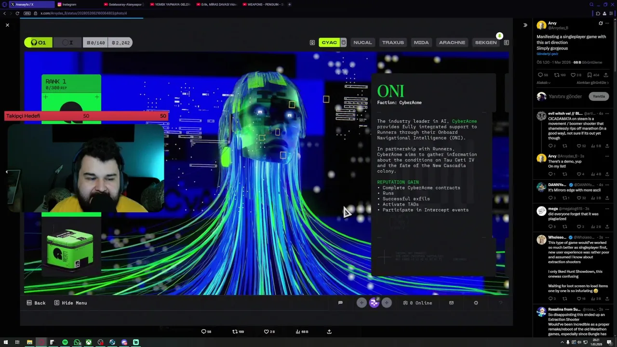Close the photo viewer with the X

[7, 25]
